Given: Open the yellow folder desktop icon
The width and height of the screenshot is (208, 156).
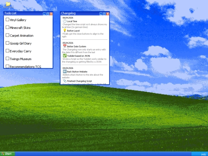Looking at the screenshot, I should [x=8, y=4].
